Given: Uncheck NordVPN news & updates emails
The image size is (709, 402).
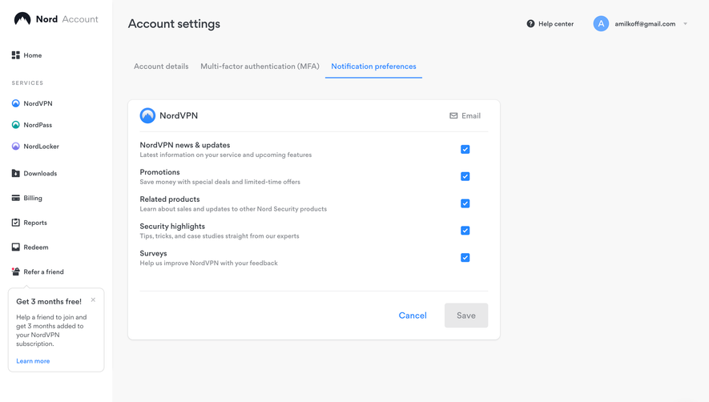Looking at the screenshot, I should [465, 149].
